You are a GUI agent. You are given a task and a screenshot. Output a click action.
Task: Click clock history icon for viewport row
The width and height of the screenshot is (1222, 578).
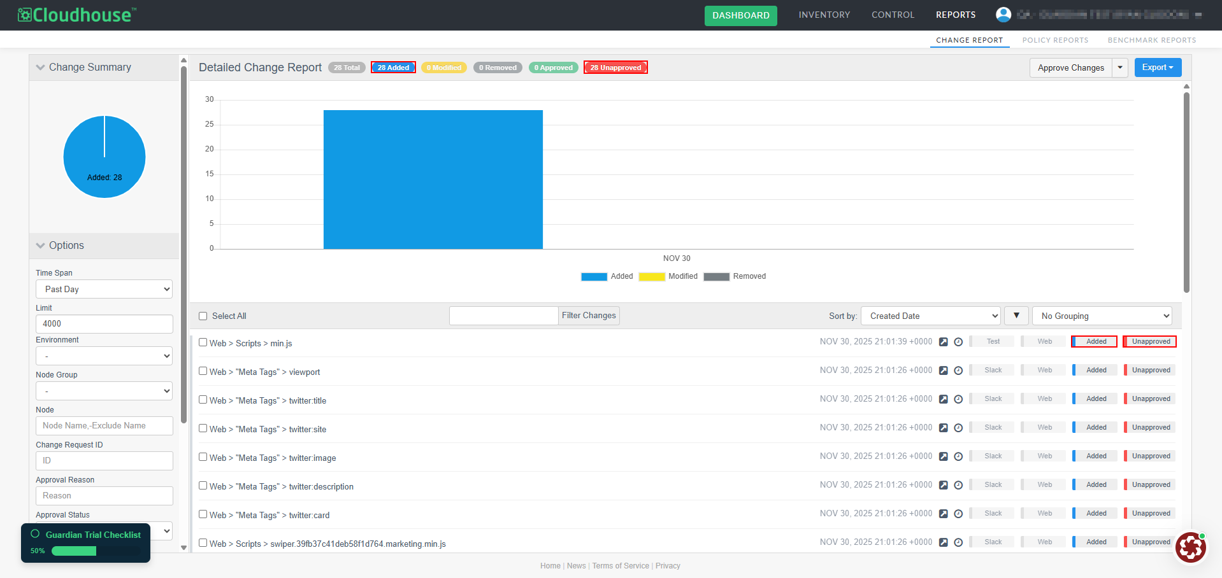[x=958, y=370]
